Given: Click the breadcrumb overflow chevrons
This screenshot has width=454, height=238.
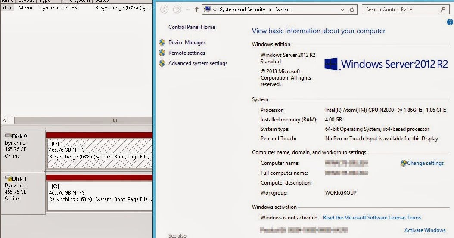Looking at the screenshot, I should pyautogui.click(x=215, y=9).
